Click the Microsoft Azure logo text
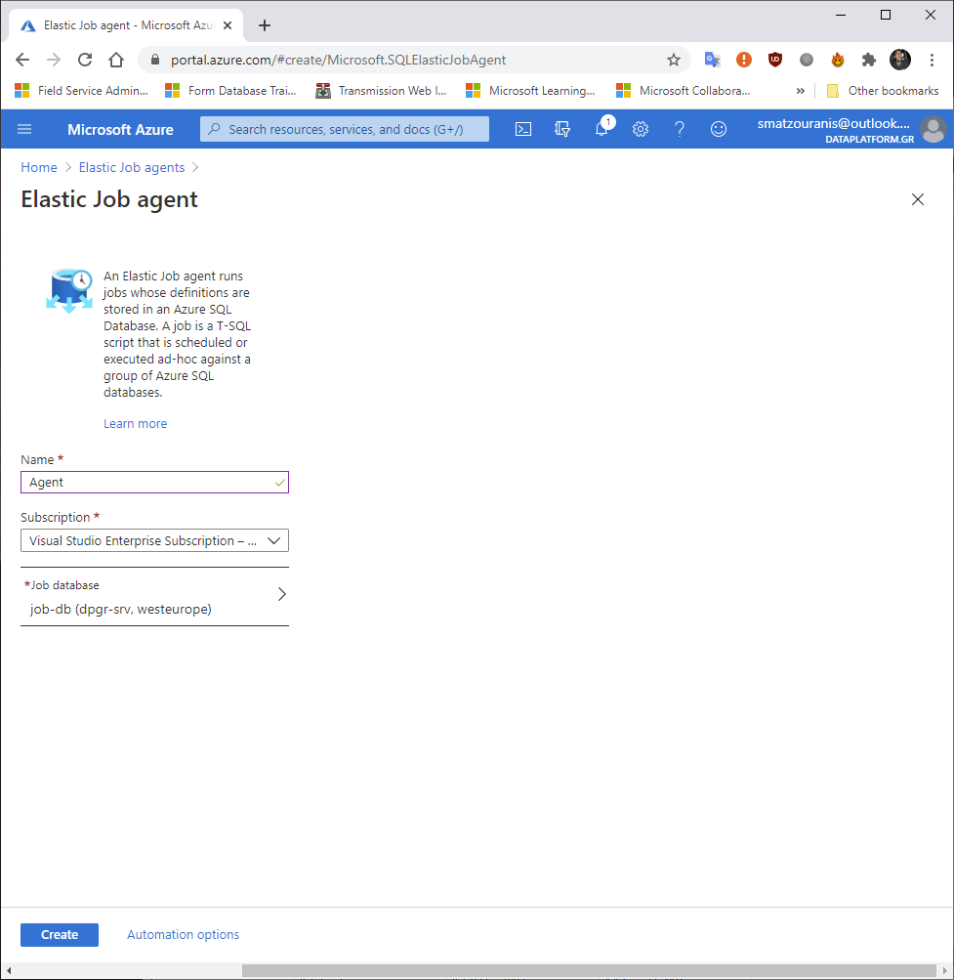The image size is (954, 980). pos(120,129)
